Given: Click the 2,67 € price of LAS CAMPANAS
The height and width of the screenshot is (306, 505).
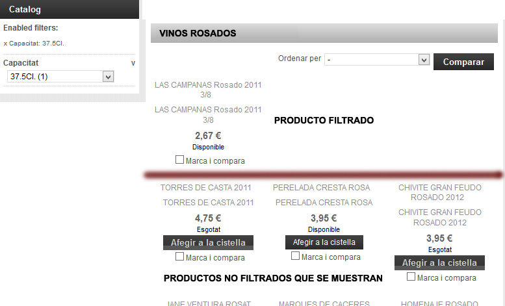Looking at the screenshot, I should point(208,136).
